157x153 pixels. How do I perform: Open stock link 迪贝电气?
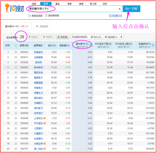click(x=38, y=108)
